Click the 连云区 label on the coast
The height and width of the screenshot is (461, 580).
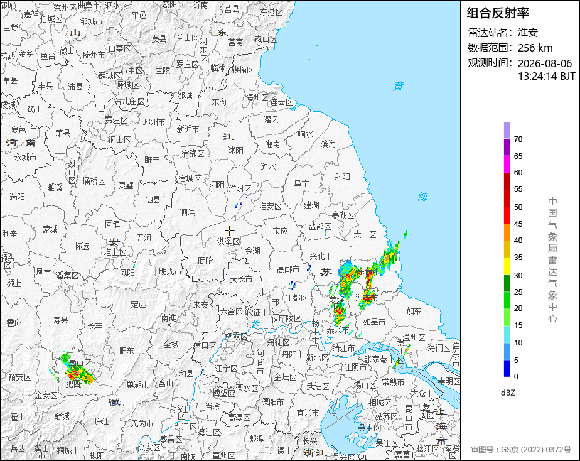281,102
